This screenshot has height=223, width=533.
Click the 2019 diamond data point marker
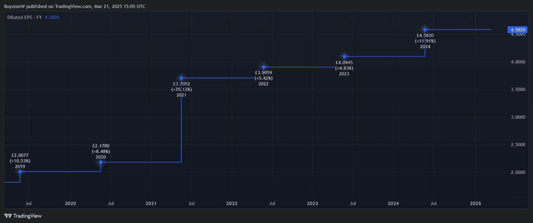point(20,171)
